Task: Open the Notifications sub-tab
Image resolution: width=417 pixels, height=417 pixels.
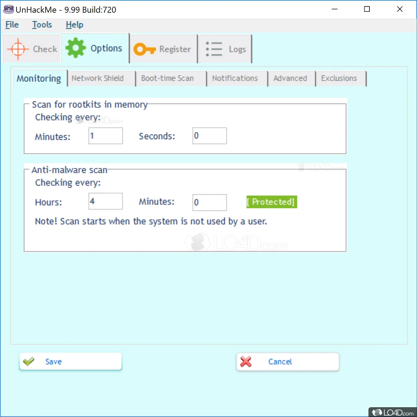Action: 237,79
